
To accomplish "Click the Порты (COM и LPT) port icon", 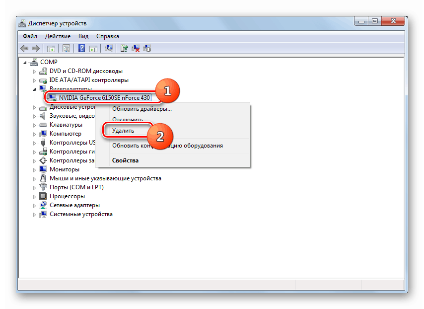I will pyautogui.click(x=43, y=187).
